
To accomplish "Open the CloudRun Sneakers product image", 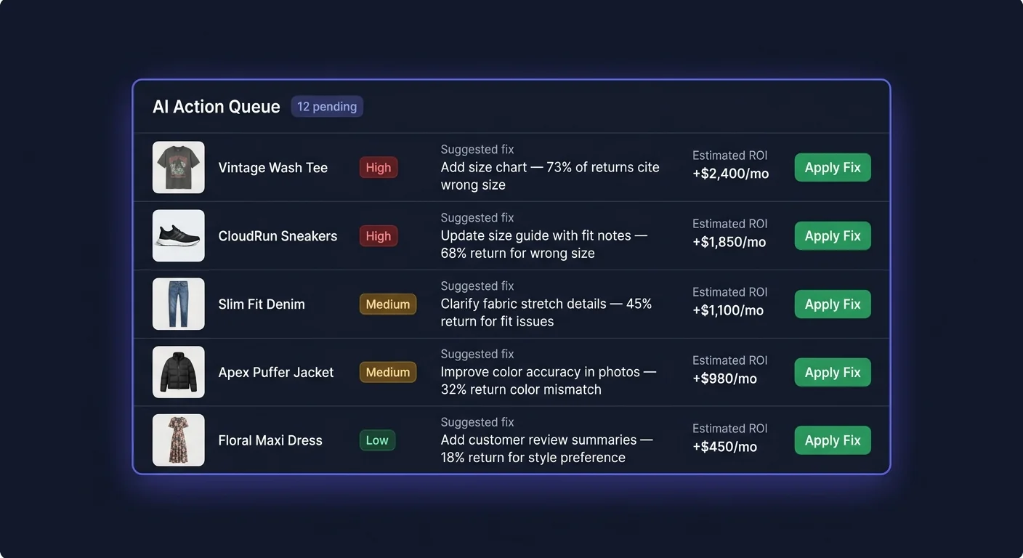I will coord(178,235).
